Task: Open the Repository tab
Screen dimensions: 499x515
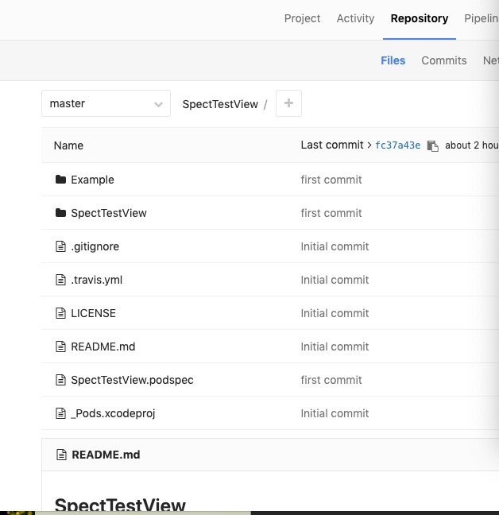Action: tap(419, 18)
